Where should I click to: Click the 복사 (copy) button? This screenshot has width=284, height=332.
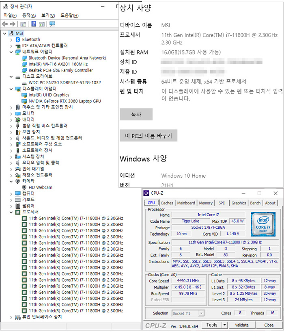coord(136,115)
